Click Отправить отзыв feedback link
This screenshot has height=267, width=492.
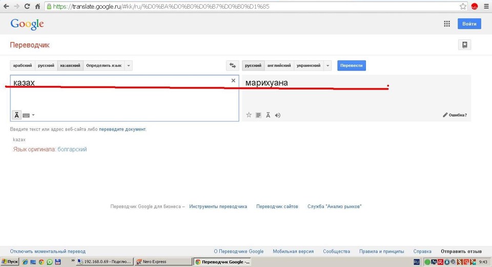click(461, 251)
